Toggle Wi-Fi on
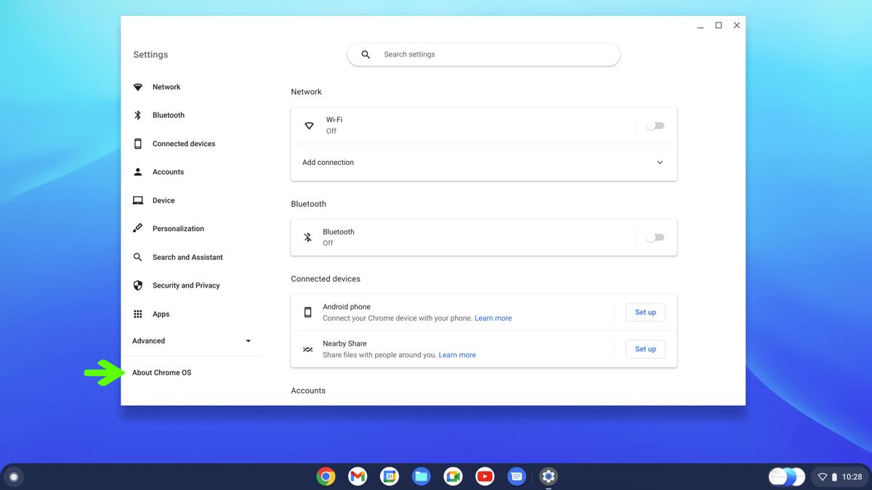The image size is (872, 490). click(655, 125)
